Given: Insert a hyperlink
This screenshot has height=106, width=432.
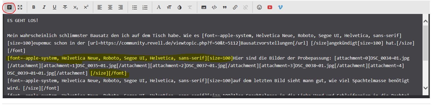Looking at the screenshot, I should click(235, 7).
